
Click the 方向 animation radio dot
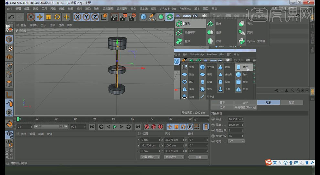[213, 141]
